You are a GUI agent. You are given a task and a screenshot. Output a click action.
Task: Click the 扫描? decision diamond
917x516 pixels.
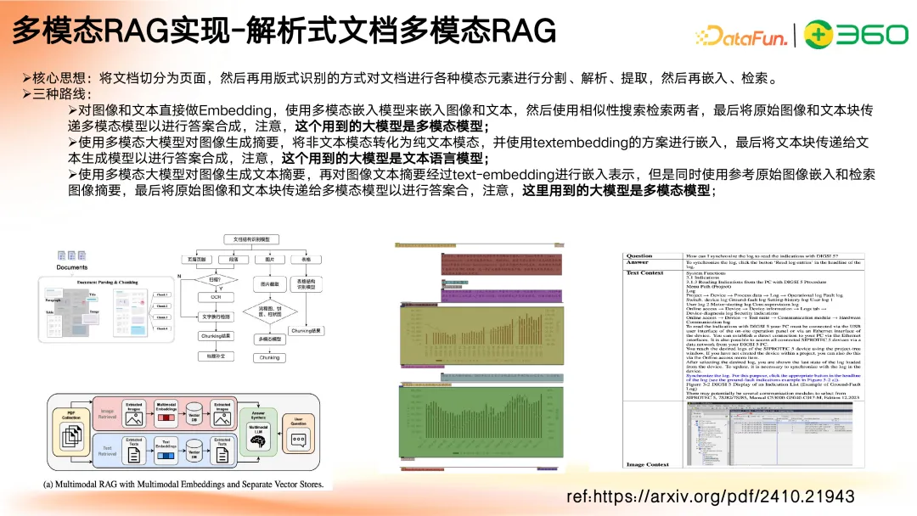216,280
